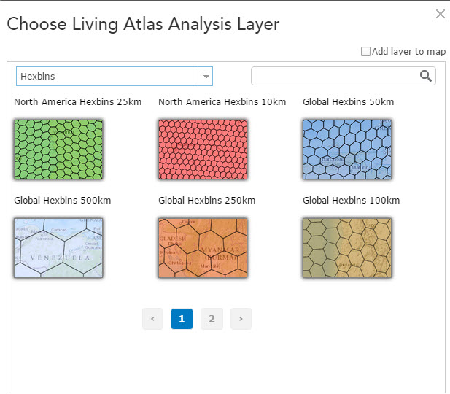450x394 pixels.
Task: Pick the Global Hexbins 500km thumbnail
Action: point(58,248)
